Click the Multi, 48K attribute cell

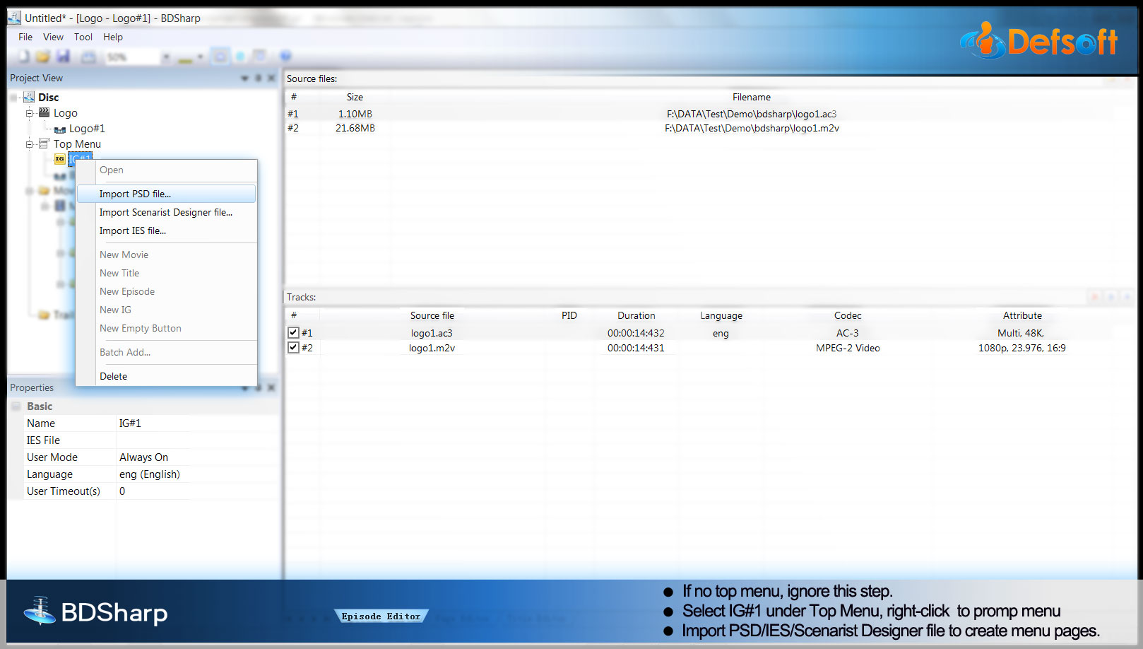1021,333
